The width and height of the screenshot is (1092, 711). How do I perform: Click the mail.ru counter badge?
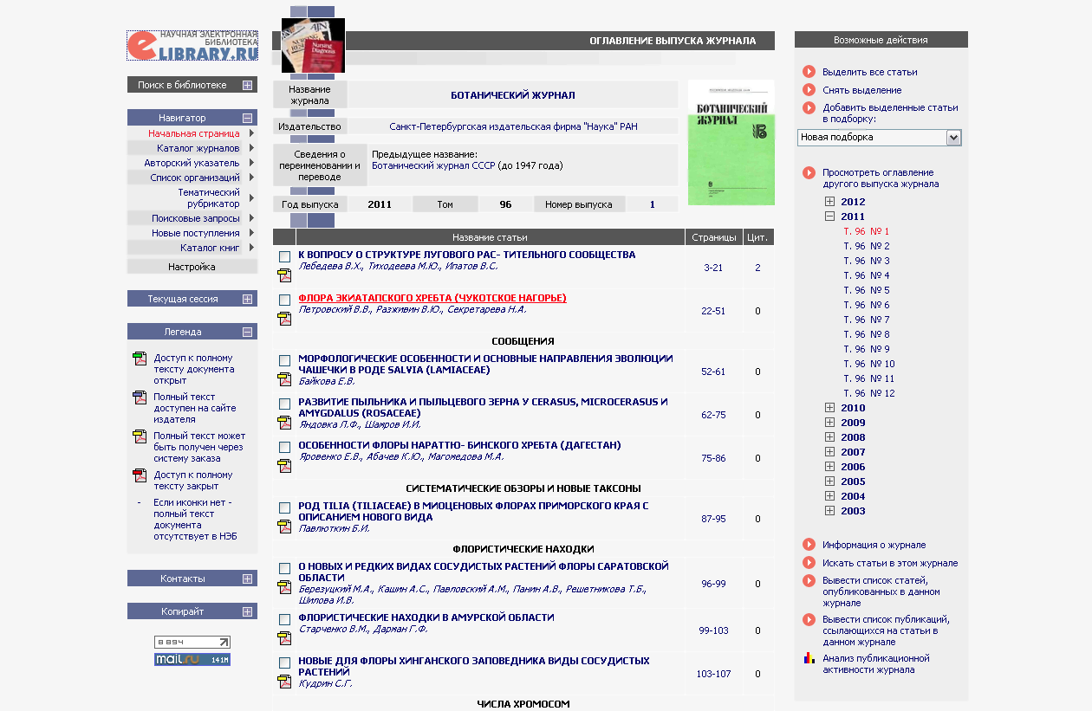[x=192, y=660]
